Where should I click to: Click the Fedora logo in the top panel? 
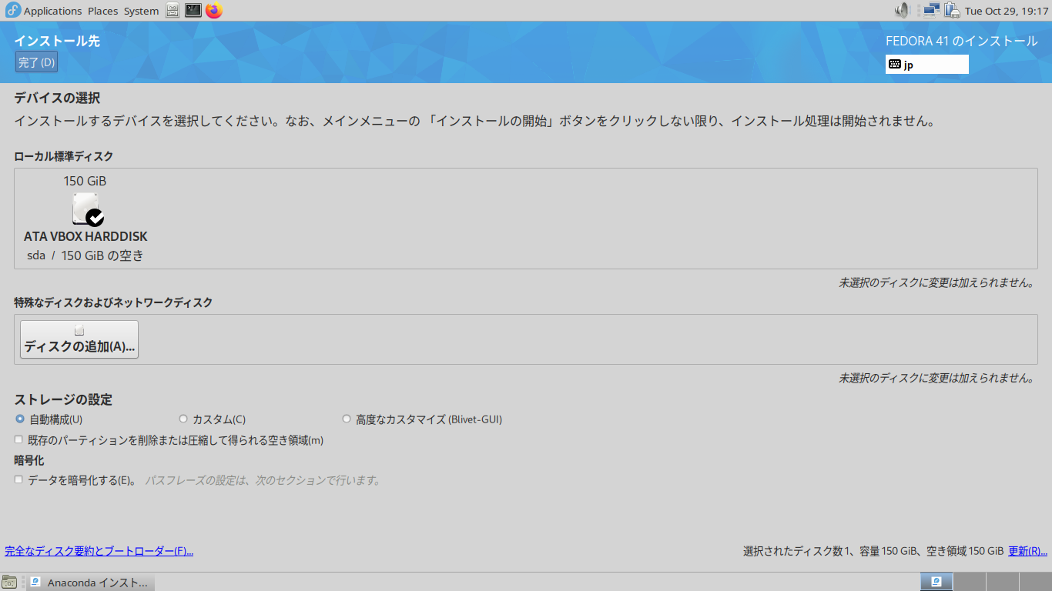(x=12, y=11)
